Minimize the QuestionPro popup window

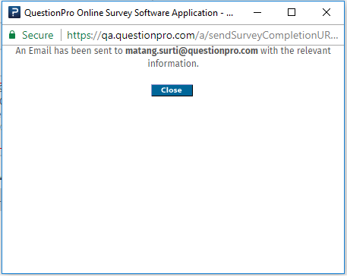(x=257, y=12)
